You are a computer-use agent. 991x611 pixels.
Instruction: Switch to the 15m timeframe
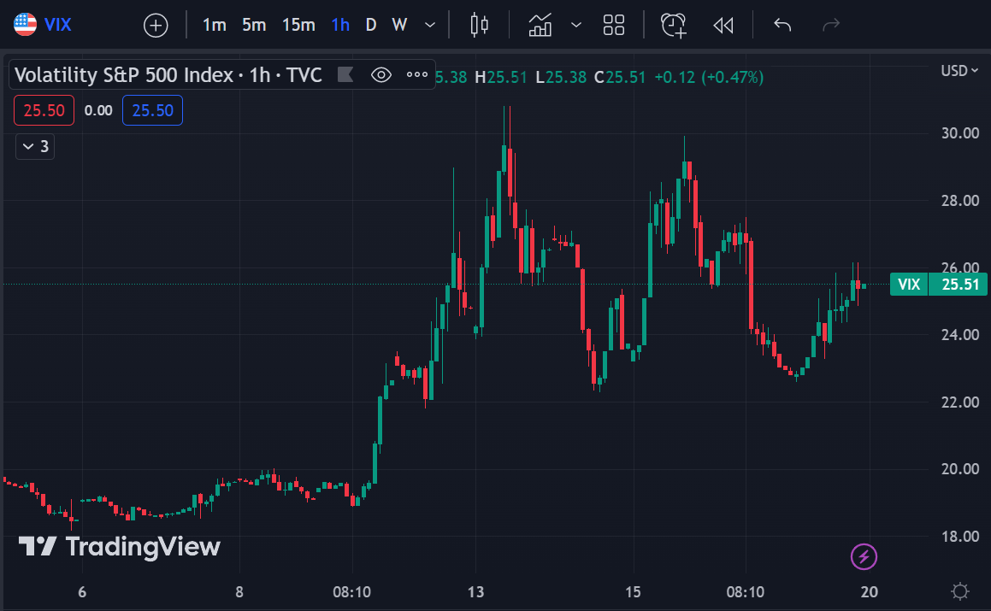pyautogui.click(x=298, y=26)
